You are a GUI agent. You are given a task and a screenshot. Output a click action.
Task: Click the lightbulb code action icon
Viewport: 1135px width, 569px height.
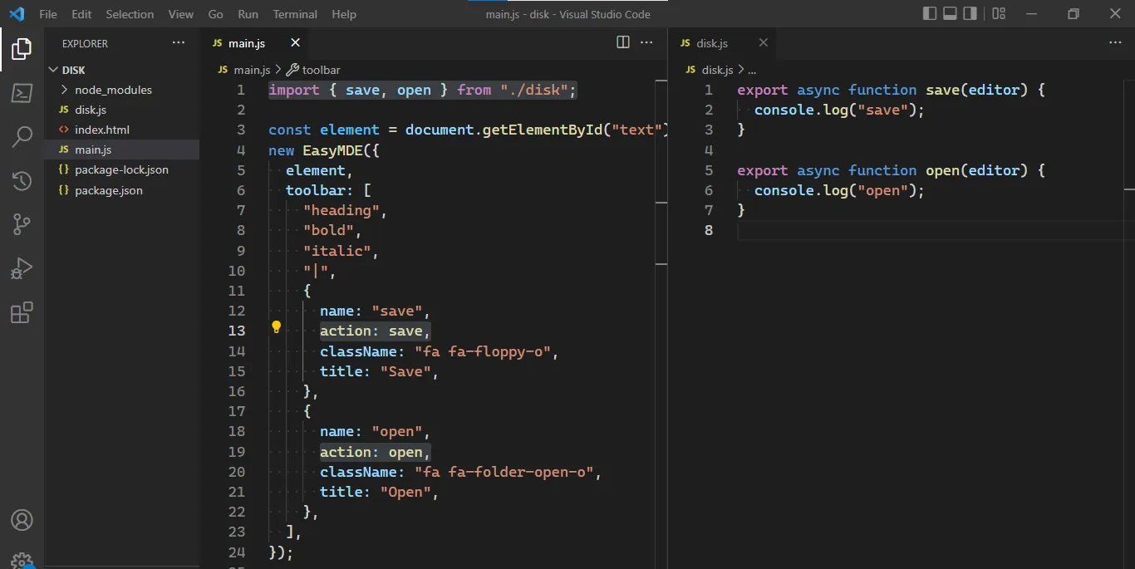[x=277, y=327]
